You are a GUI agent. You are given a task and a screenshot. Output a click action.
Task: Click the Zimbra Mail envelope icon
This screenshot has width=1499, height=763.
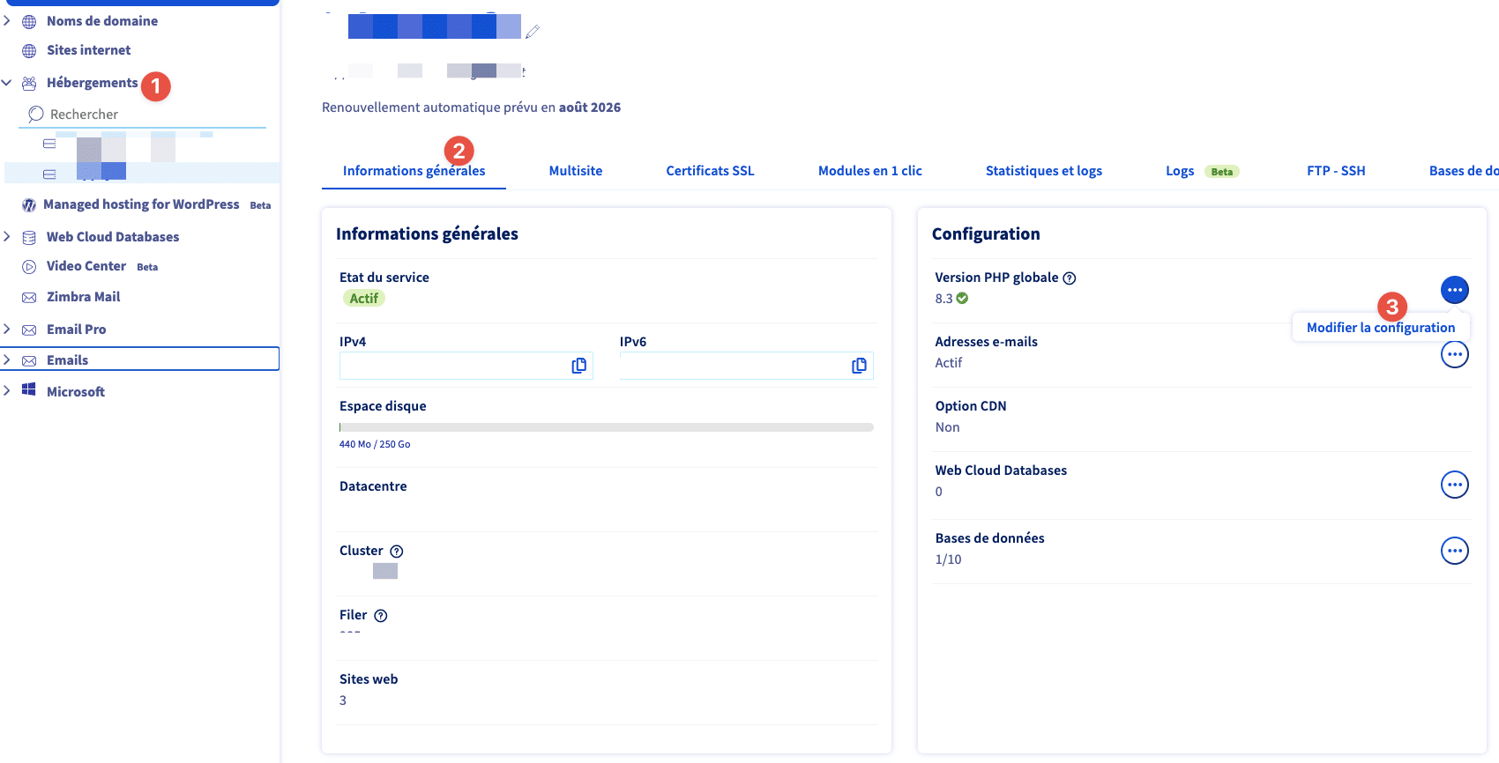coord(29,298)
